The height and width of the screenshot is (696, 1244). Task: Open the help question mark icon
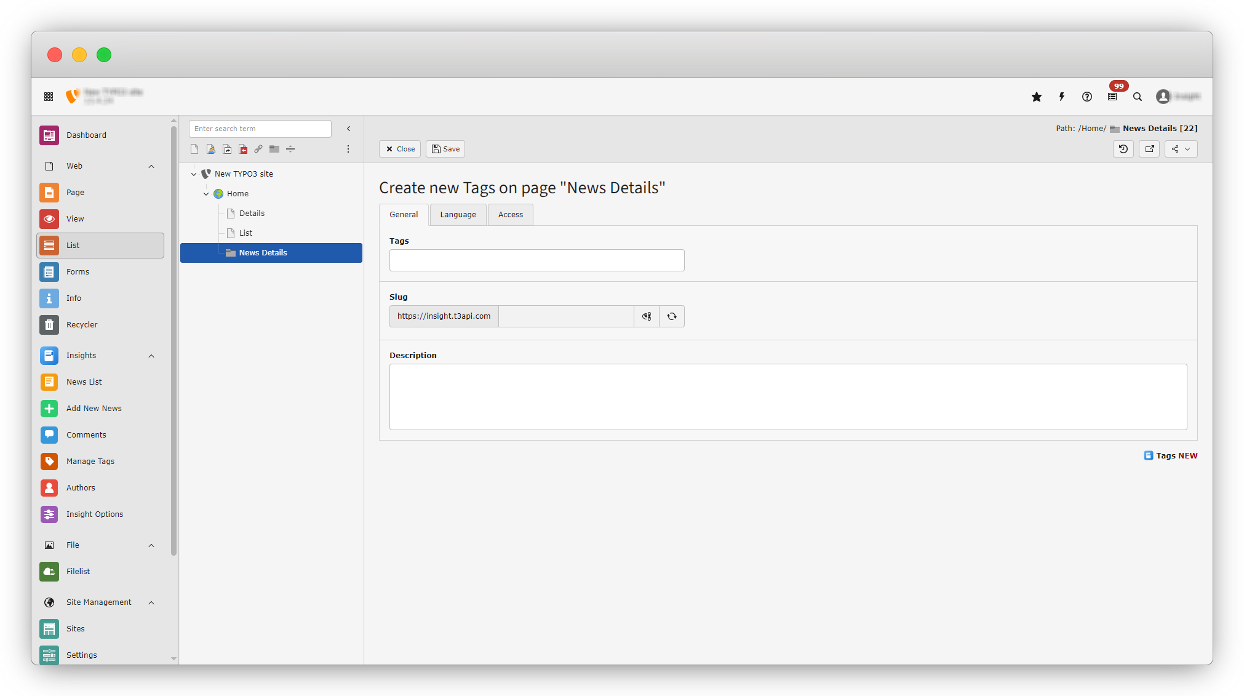tap(1087, 97)
